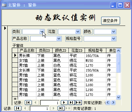
Task: Add new record in subform navigator
Action: click(79, 103)
